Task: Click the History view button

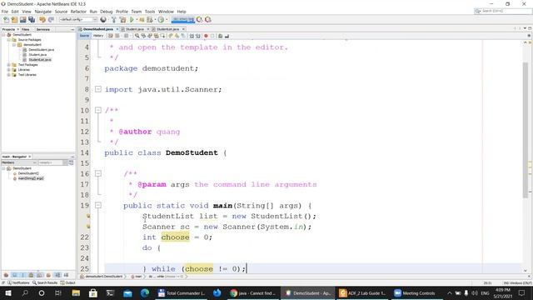Action: (98, 36)
